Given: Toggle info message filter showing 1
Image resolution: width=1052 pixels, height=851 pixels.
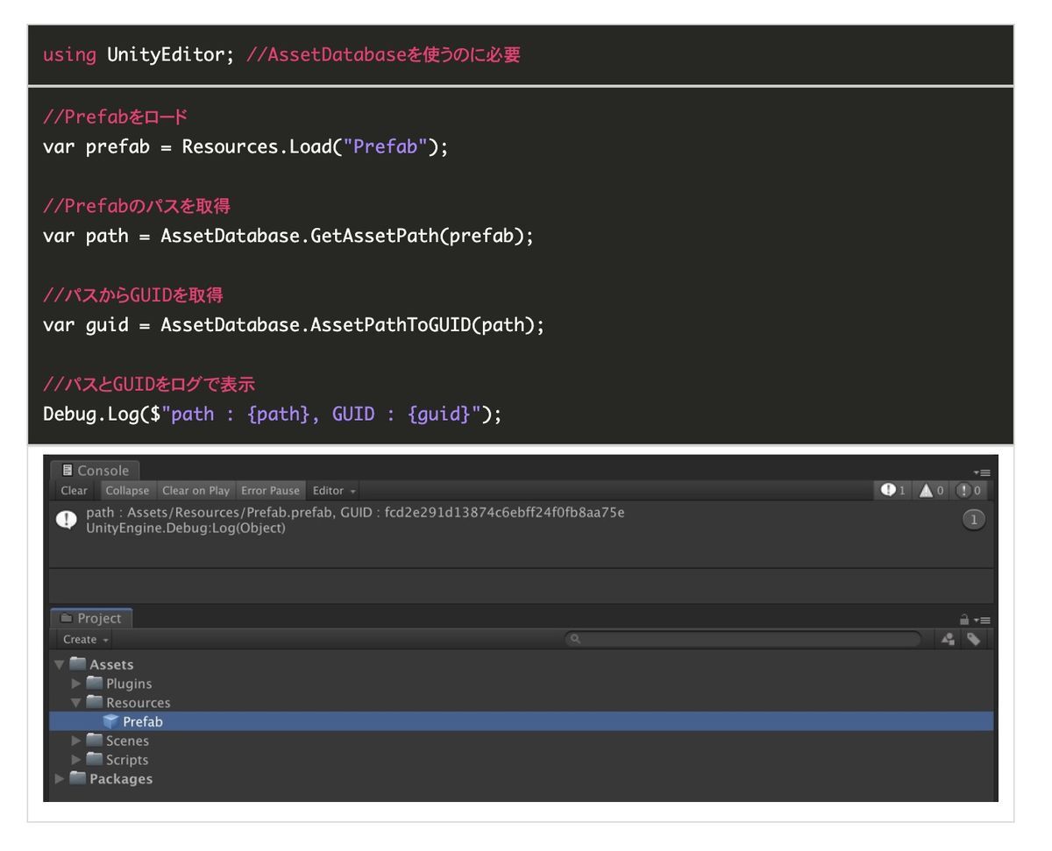Looking at the screenshot, I should pos(894,491).
